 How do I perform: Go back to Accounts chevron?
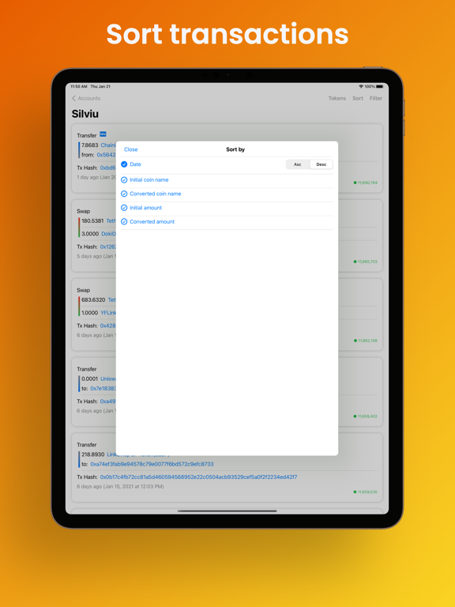point(74,98)
